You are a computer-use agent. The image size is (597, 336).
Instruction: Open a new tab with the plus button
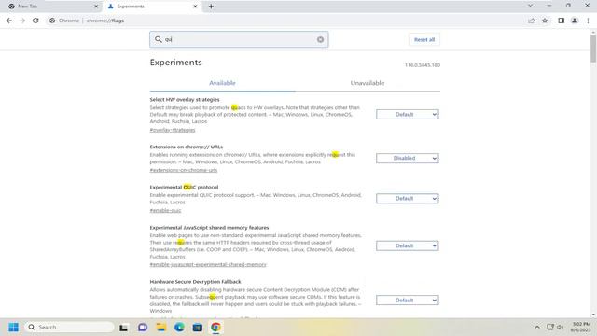click(211, 7)
